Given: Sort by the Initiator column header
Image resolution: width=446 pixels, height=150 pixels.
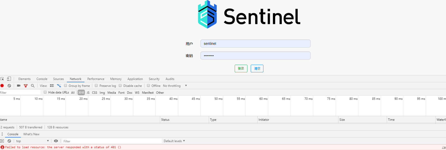Looking at the screenshot, I should tap(298, 120).
